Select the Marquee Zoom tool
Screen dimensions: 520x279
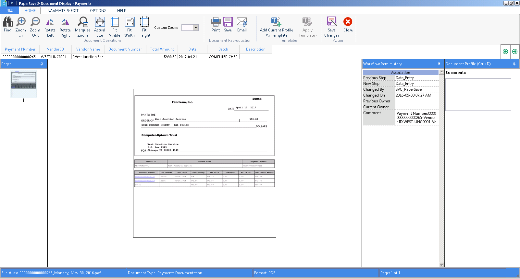(82, 22)
